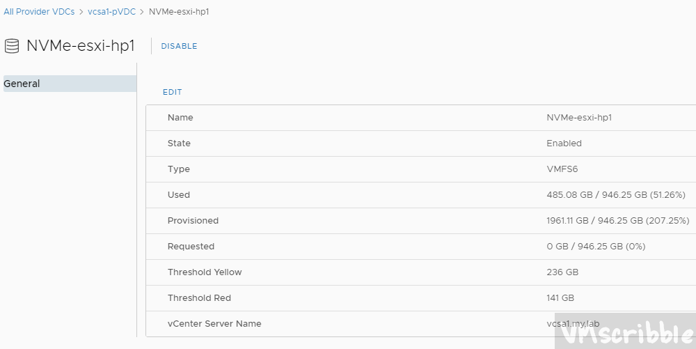The width and height of the screenshot is (696, 349).
Task: Click the Threshold Yellow value 236 GB
Action: 562,272
